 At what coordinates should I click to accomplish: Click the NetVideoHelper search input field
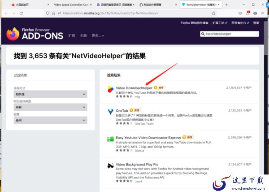coord(230,34)
